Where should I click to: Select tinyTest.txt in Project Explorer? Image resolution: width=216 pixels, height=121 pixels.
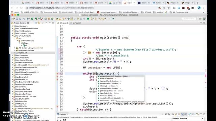coord(23,53)
